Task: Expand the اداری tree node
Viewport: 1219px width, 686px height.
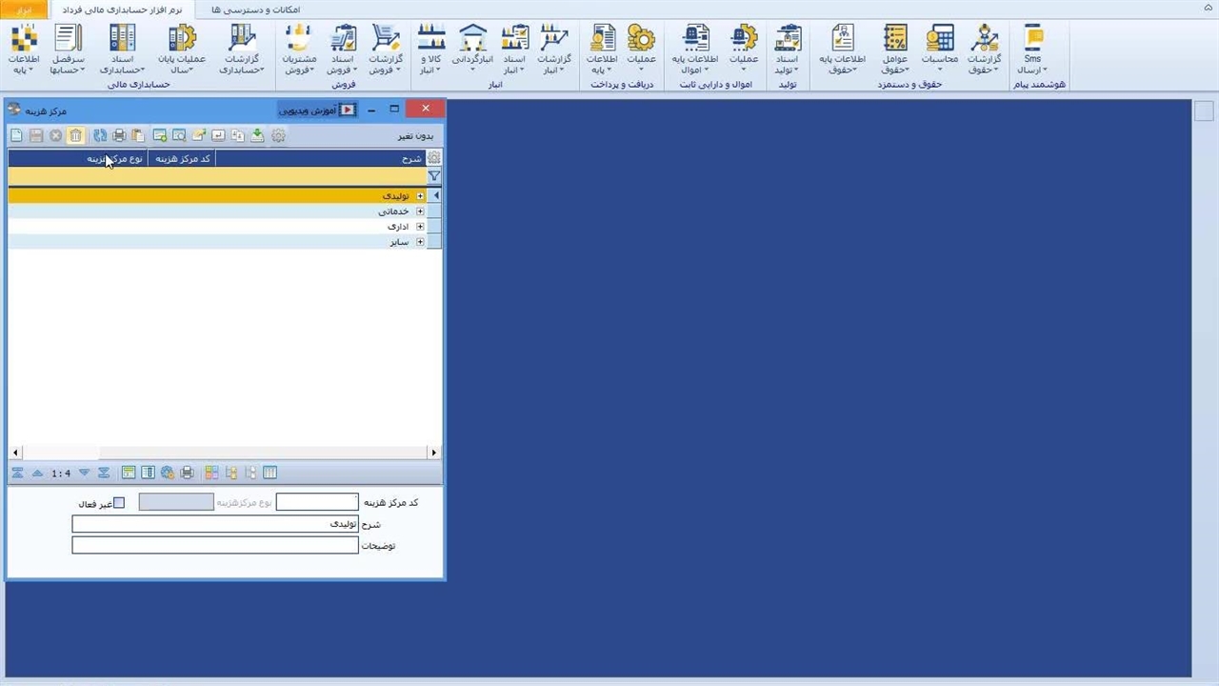Action: 420,227
